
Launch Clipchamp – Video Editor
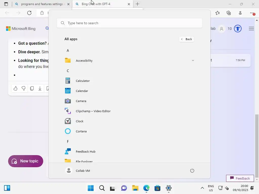click(x=129, y=111)
